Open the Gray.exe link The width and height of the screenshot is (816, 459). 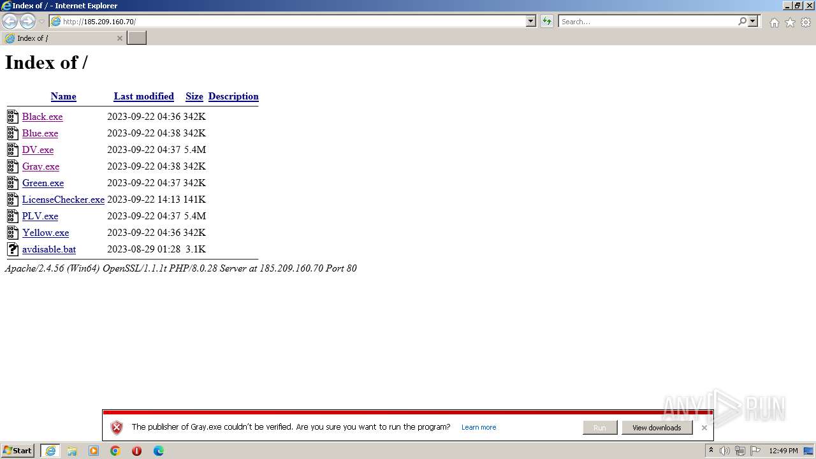point(41,166)
